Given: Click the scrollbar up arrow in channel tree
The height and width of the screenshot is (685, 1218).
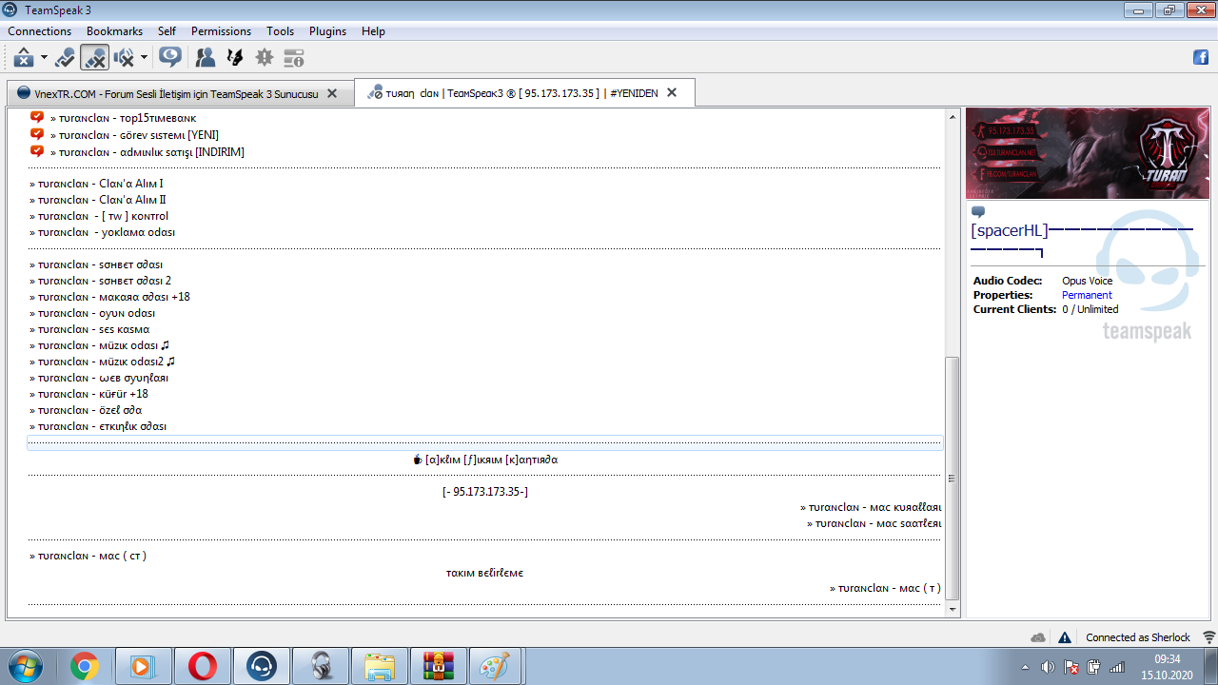Looking at the screenshot, I should [953, 116].
